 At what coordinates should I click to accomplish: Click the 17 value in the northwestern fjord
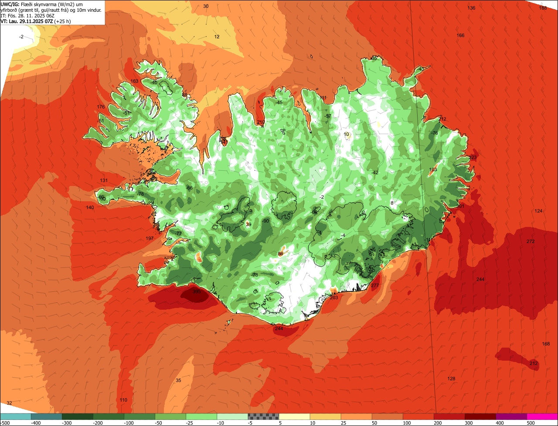[x=225, y=142]
